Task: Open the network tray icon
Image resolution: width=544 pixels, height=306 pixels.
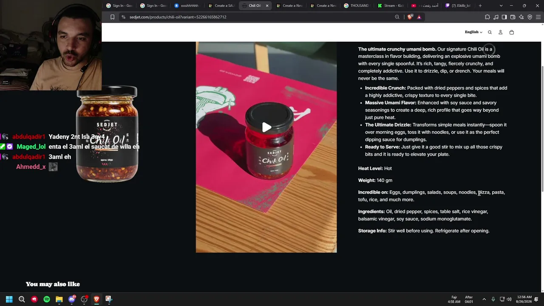Action: point(502,299)
